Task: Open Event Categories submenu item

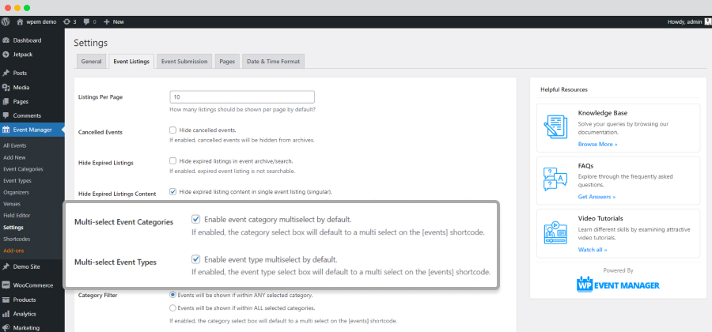Action: point(23,169)
